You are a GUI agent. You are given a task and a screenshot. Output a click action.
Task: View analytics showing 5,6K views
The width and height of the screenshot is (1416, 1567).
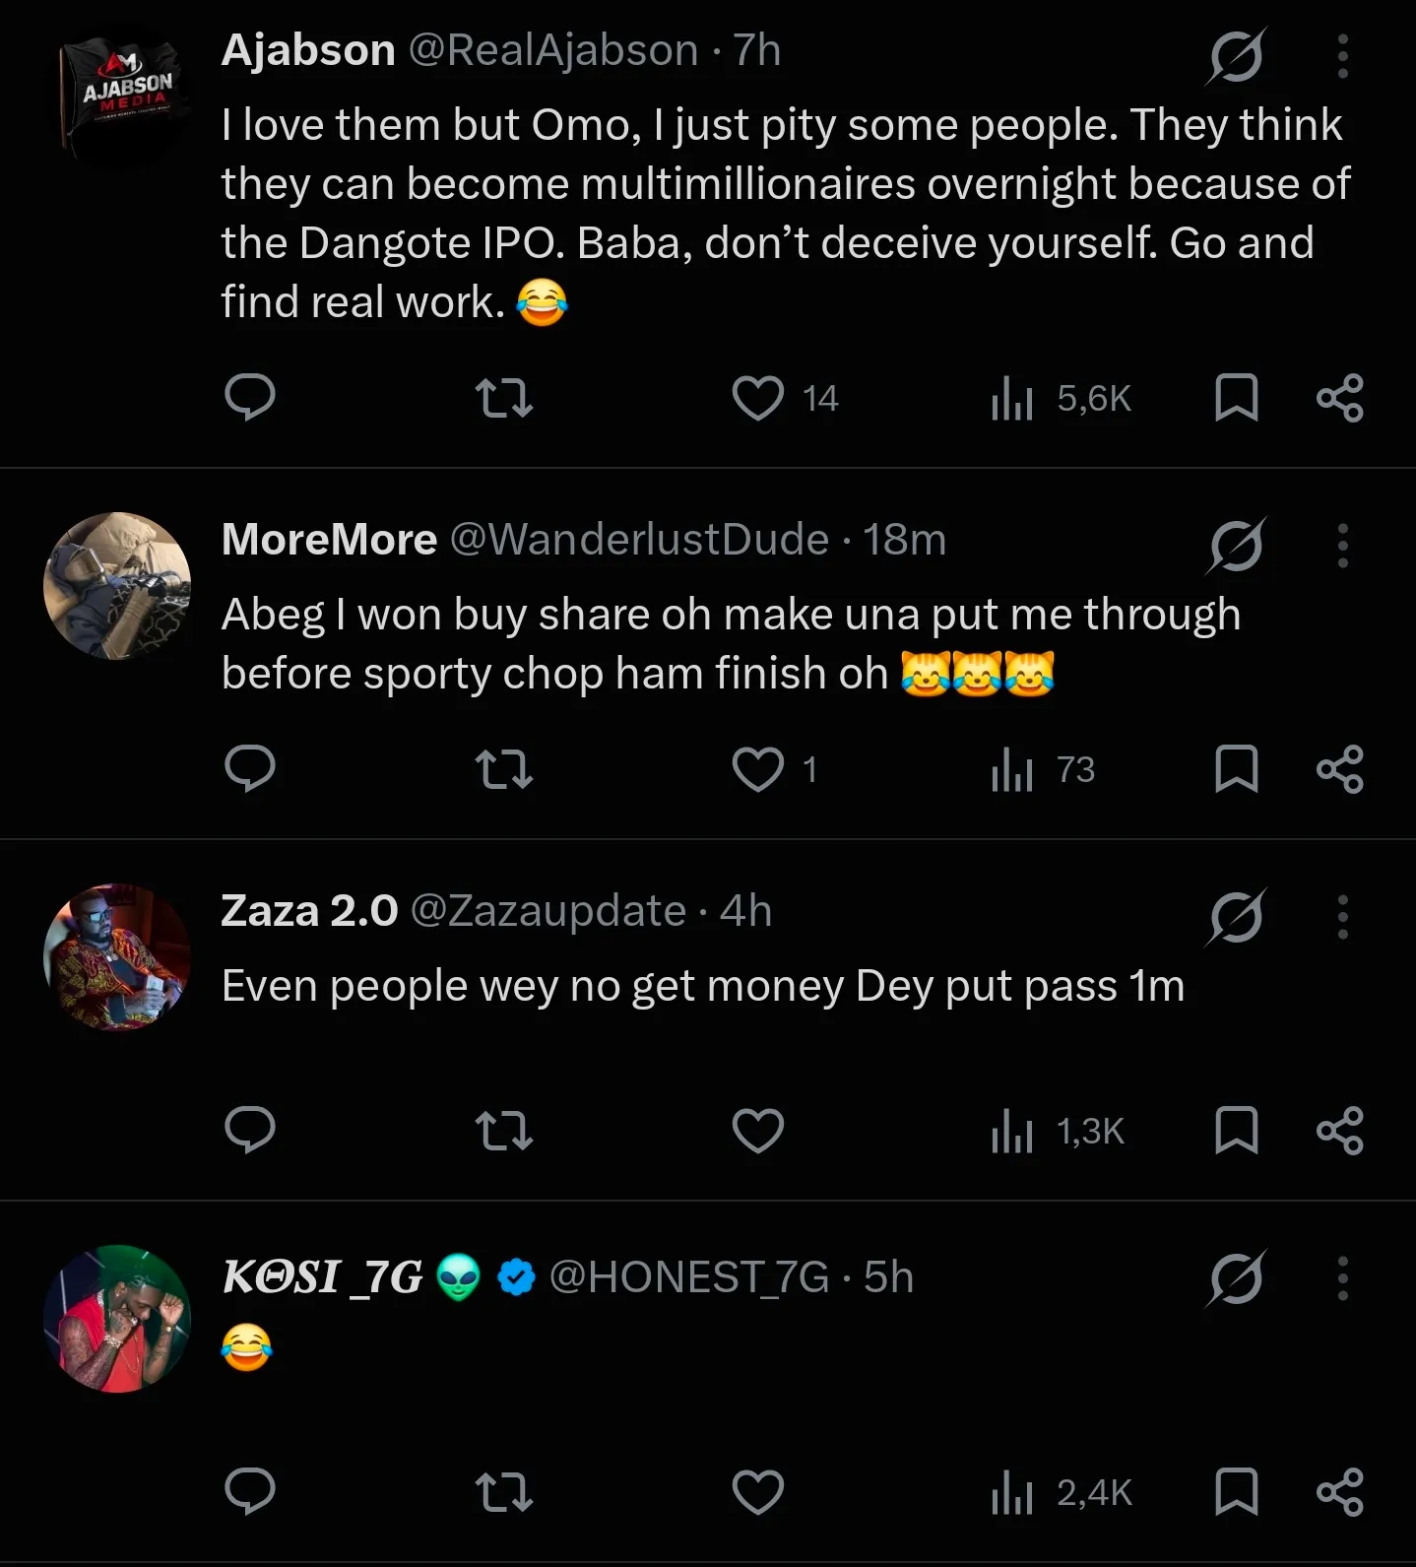(x=1062, y=398)
